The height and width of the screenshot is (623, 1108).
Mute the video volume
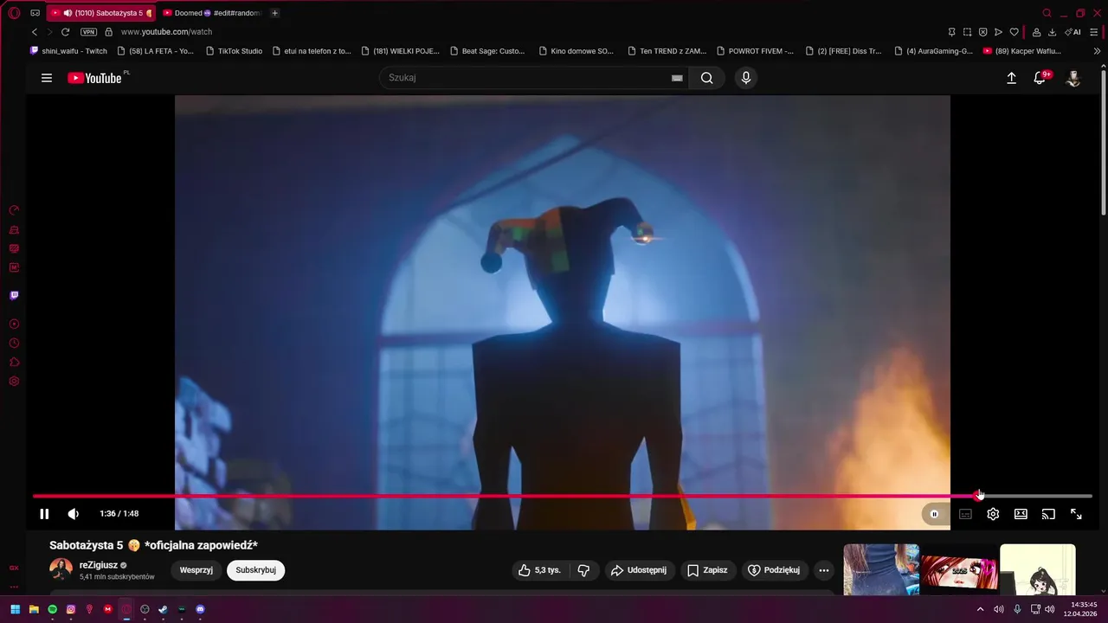[x=74, y=514]
